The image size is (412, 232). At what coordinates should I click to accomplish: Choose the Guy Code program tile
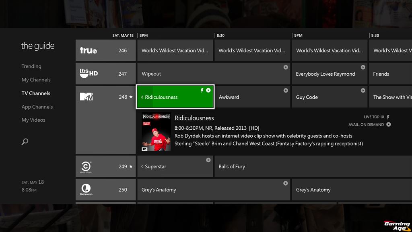point(330,97)
